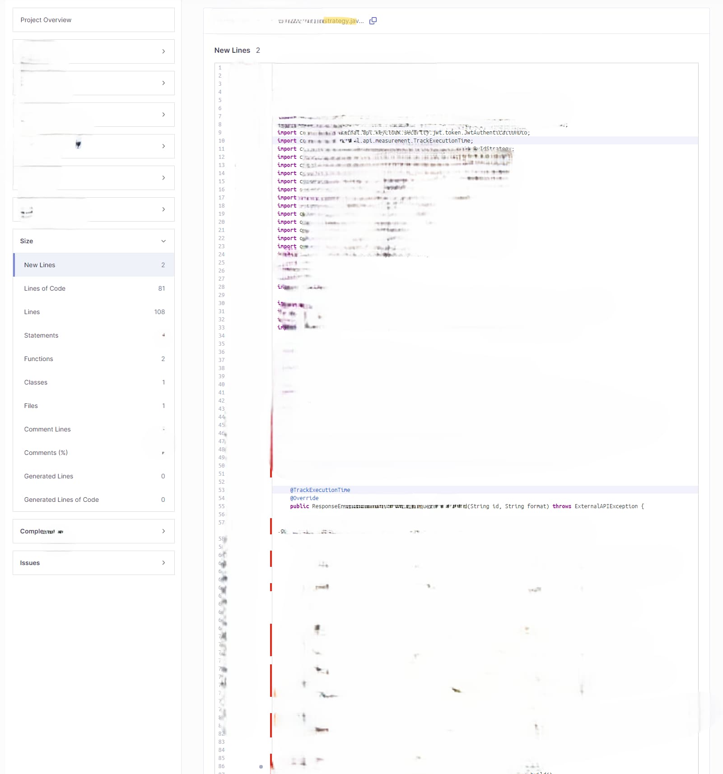The width and height of the screenshot is (723, 774).
Task: Open the Comment Lines measure
Action: pos(93,429)
